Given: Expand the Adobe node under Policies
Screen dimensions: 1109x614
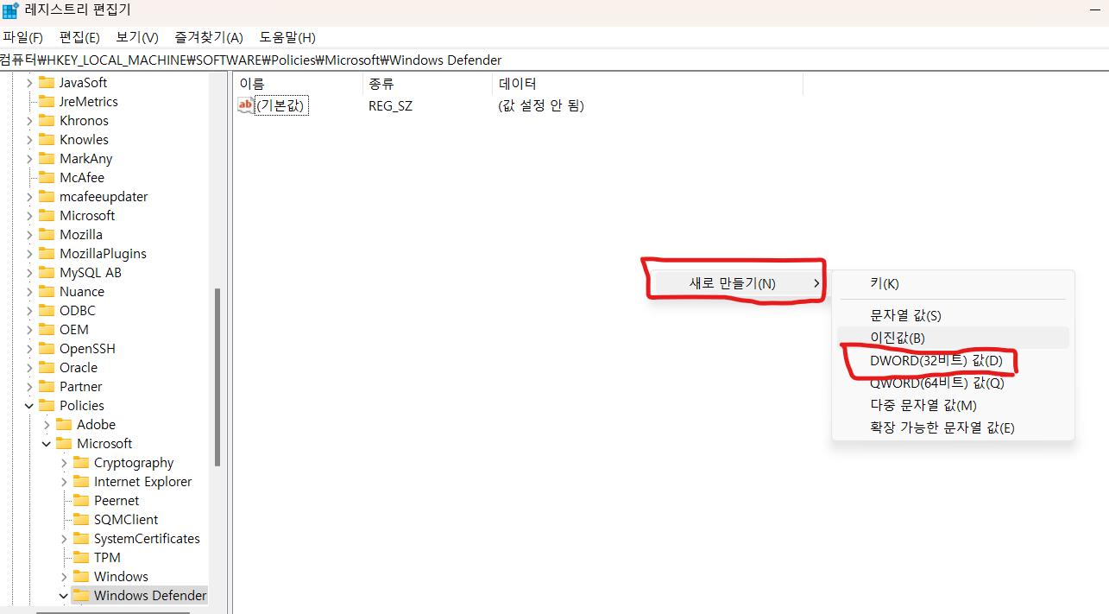Looking at the screenshot, I should coord(47,425).
